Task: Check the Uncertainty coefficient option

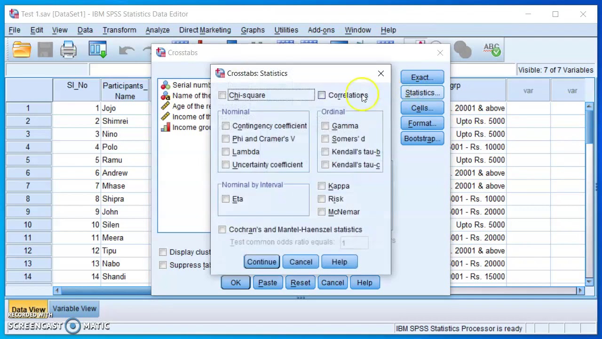Action: 226,165
